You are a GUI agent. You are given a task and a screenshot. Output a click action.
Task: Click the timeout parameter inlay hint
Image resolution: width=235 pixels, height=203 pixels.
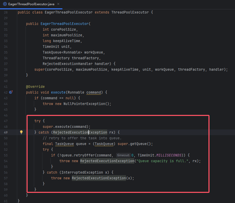pyautogui.click(x=123, y=155)
